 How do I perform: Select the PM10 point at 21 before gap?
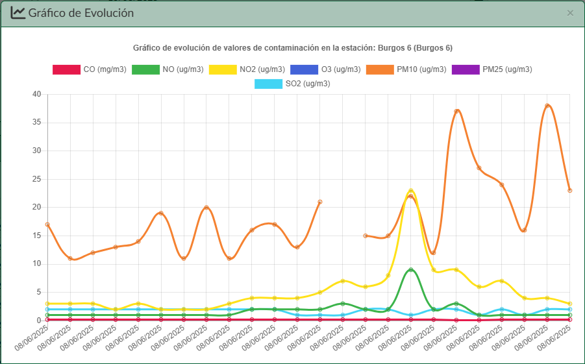(x=320, y=202)
